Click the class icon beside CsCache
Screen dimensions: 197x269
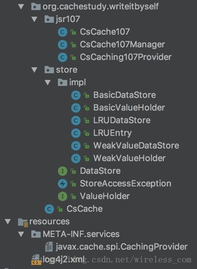[49, 209]
